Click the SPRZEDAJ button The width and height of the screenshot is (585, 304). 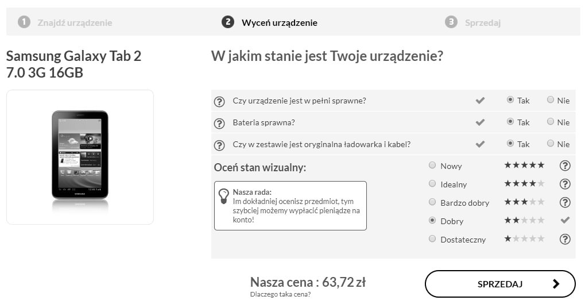500,284
